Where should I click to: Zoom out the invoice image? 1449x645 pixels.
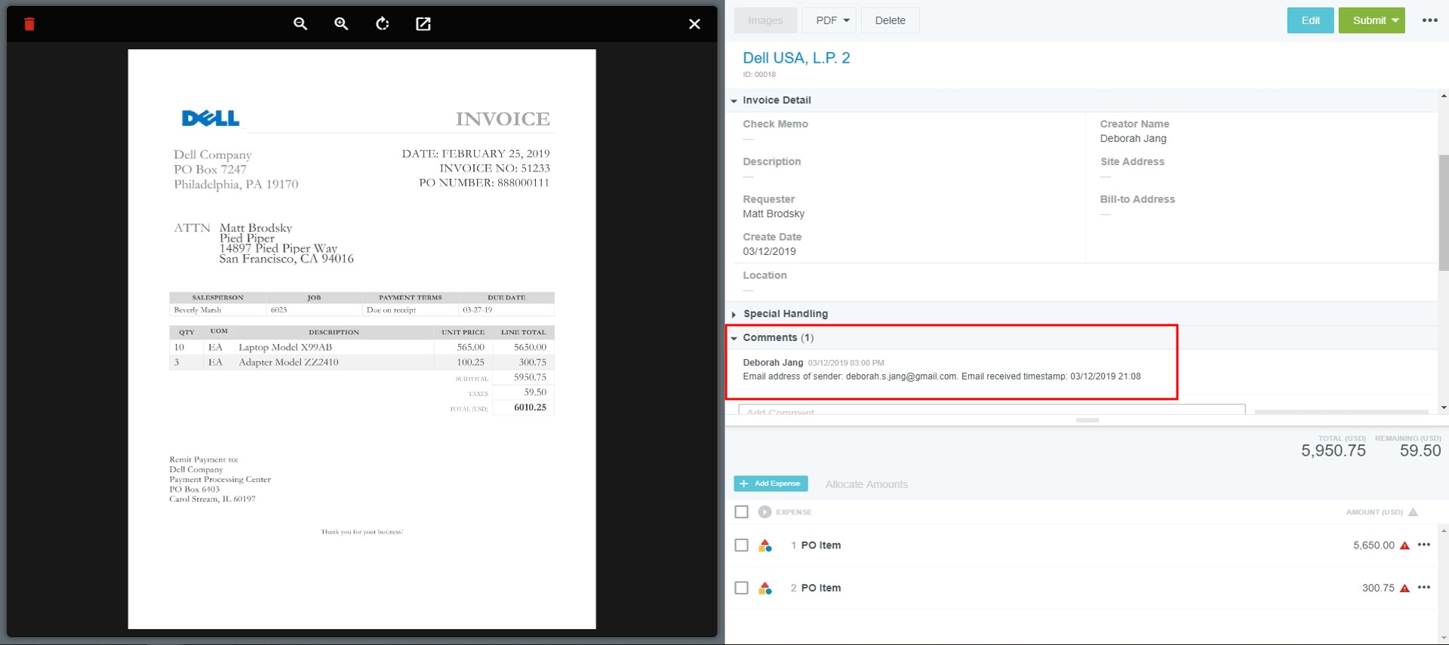[x=300, y=24]
